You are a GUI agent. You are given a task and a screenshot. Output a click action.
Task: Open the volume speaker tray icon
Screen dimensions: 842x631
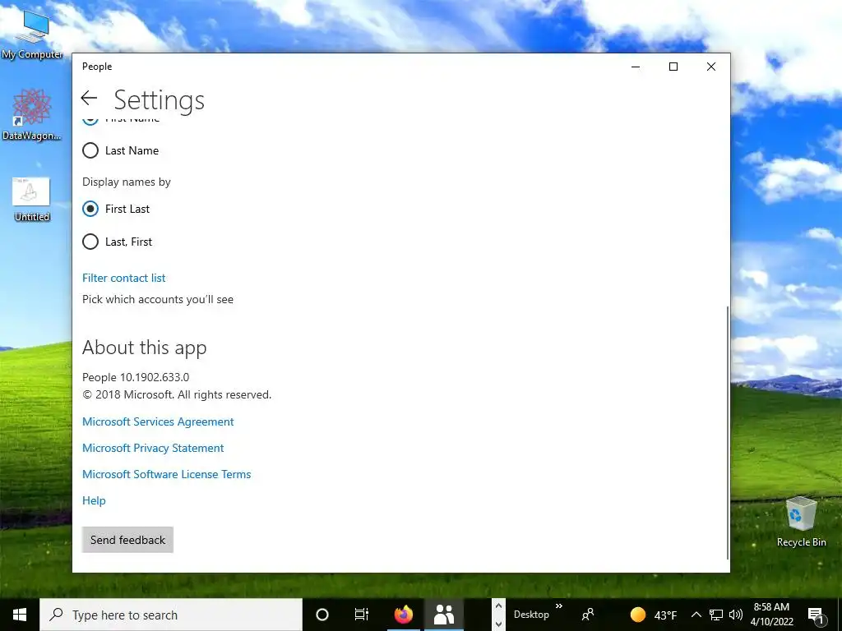pos(736,615)
